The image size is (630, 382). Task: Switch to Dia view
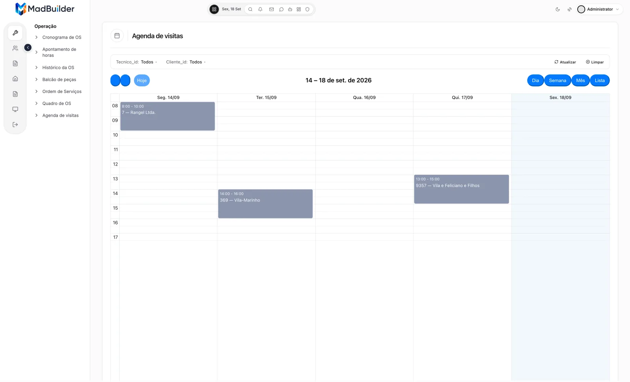(535, 80)
